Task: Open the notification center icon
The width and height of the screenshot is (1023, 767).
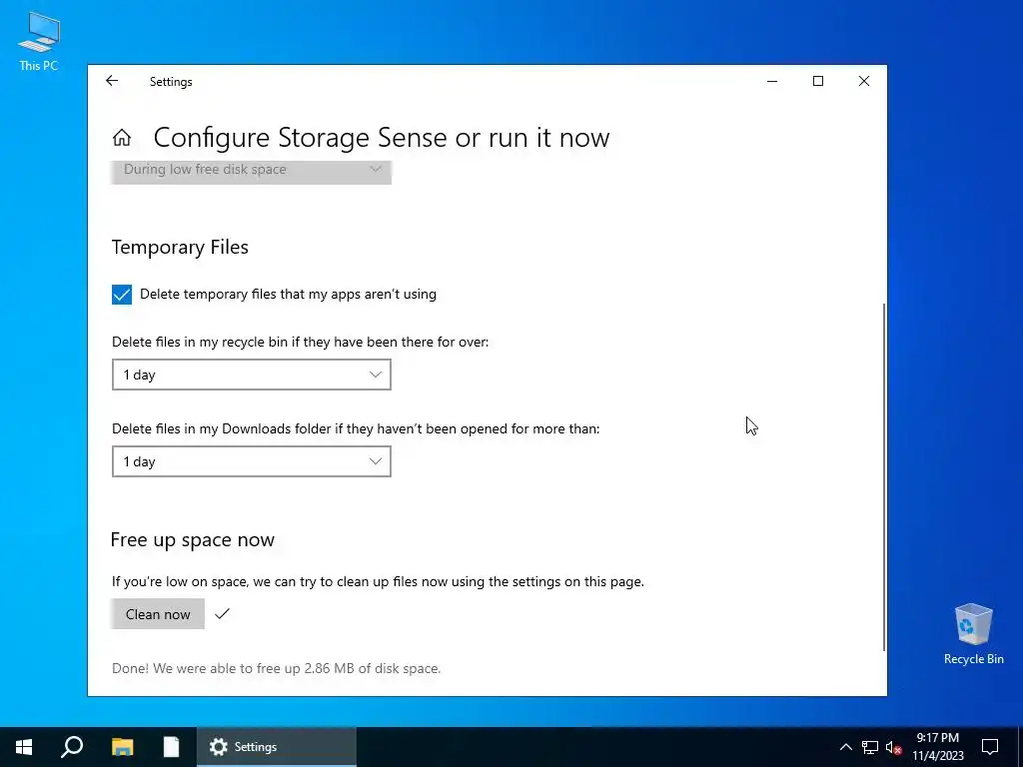Action: coord(990,747)
